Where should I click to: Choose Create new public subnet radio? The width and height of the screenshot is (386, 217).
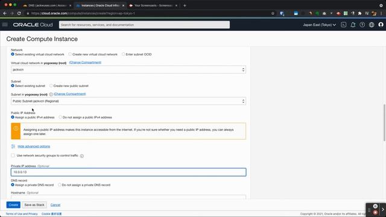51,86
